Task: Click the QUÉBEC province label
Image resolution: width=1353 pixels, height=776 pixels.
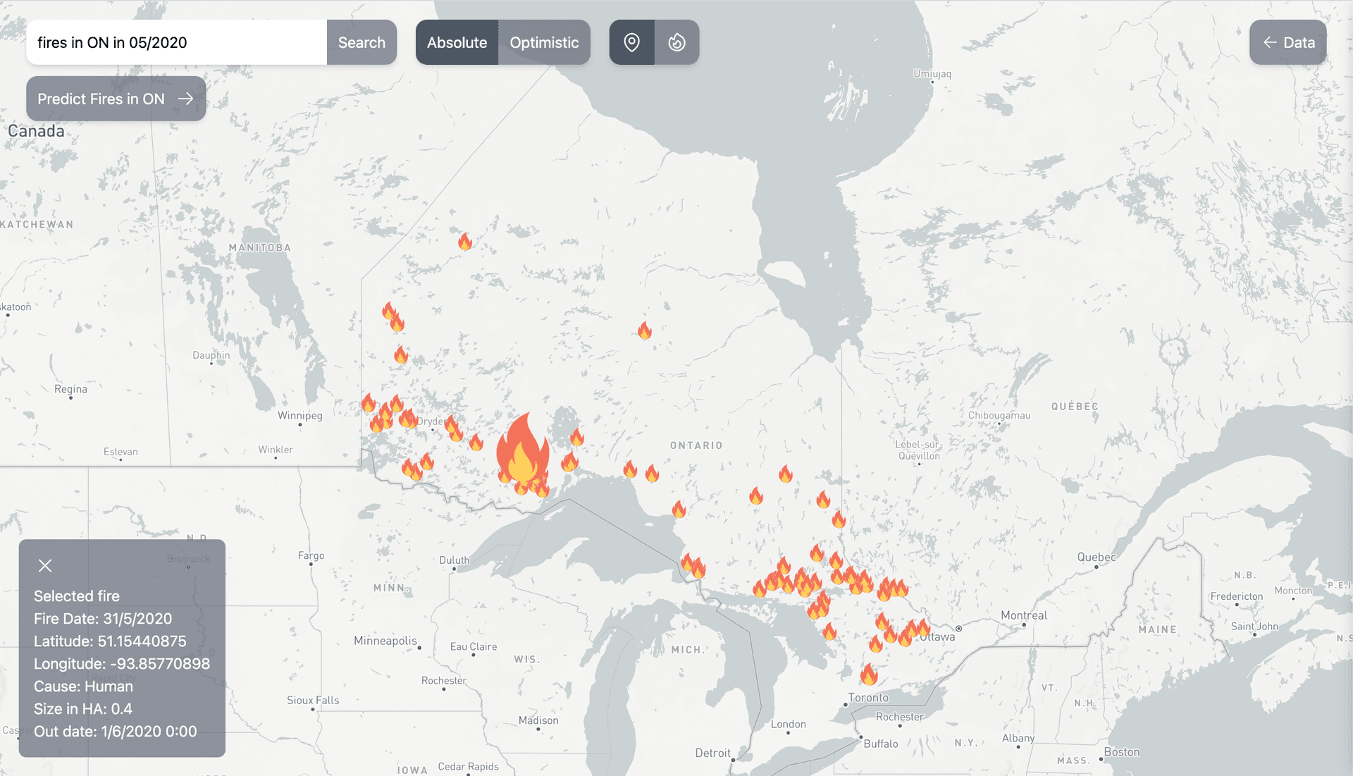Action: point(1075,407)
